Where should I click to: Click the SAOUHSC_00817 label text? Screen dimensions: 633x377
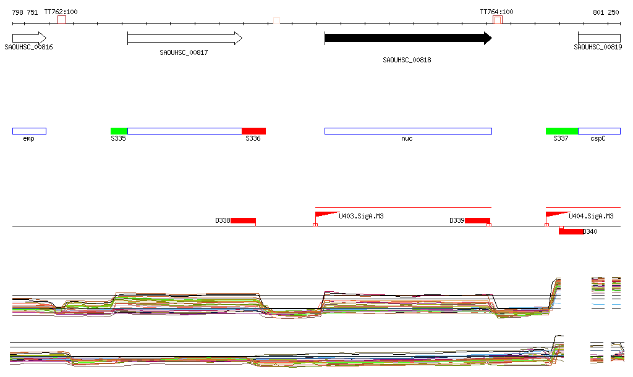pyautogui.click(x=184, y=53)
